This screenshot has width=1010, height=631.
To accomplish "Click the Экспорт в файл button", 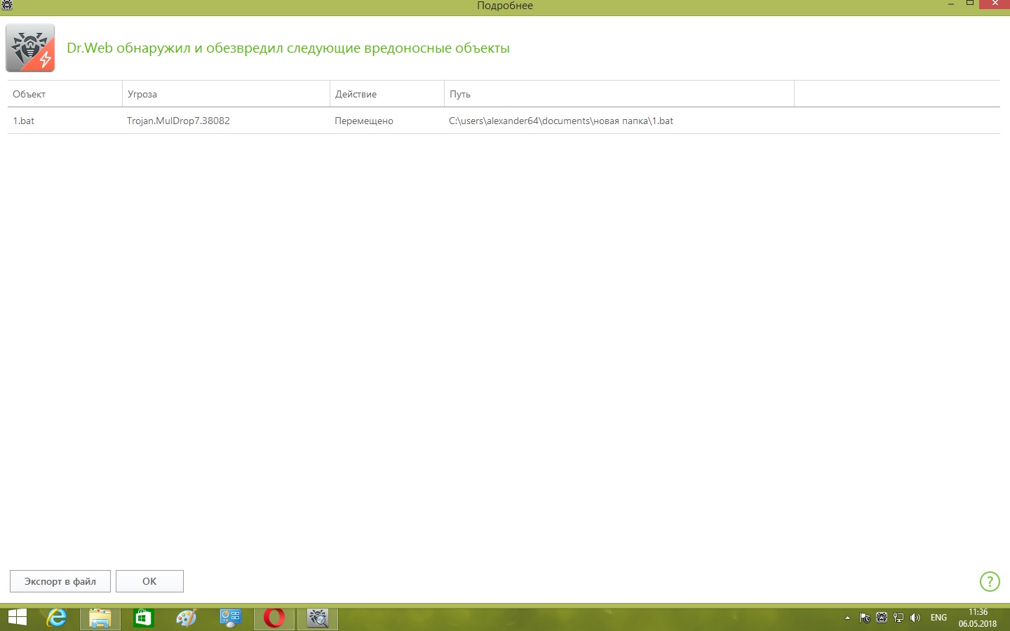I will 60,581.
